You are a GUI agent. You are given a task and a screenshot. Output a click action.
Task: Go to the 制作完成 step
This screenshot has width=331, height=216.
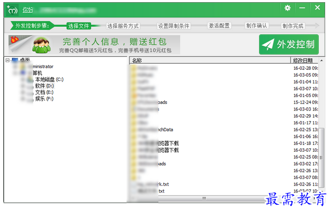[293, 26]
